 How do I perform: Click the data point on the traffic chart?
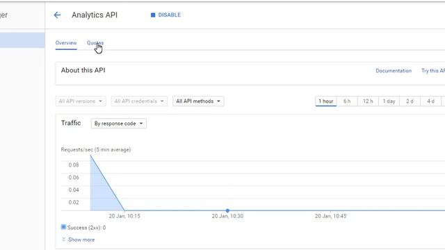tap(227, 210)
